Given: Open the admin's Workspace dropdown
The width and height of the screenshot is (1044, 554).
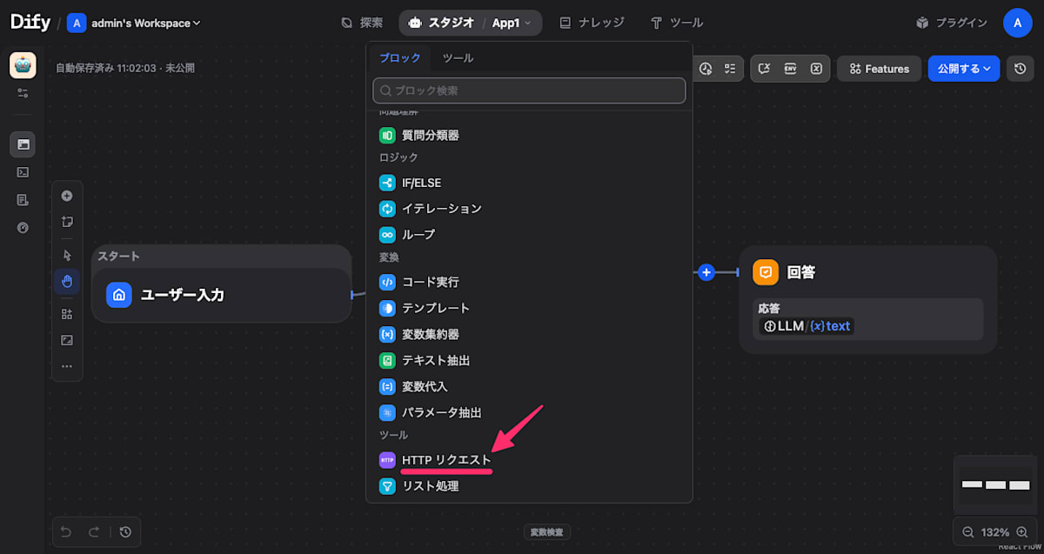Looking at the screenshot, I should pos(135,23).
